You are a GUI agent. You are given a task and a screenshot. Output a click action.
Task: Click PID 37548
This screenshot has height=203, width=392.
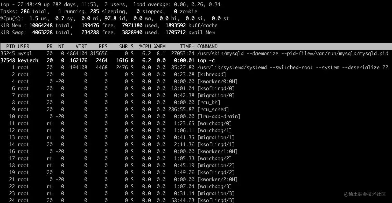[8, 60]
